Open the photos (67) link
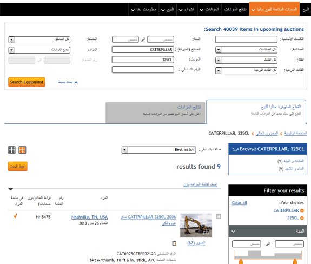 click(x=196, y=243)
